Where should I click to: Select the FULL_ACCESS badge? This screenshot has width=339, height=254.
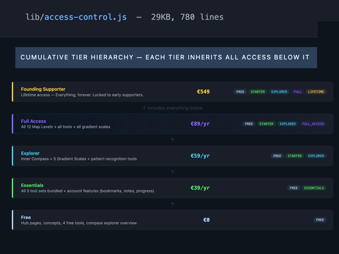click(x=313, y=124)
